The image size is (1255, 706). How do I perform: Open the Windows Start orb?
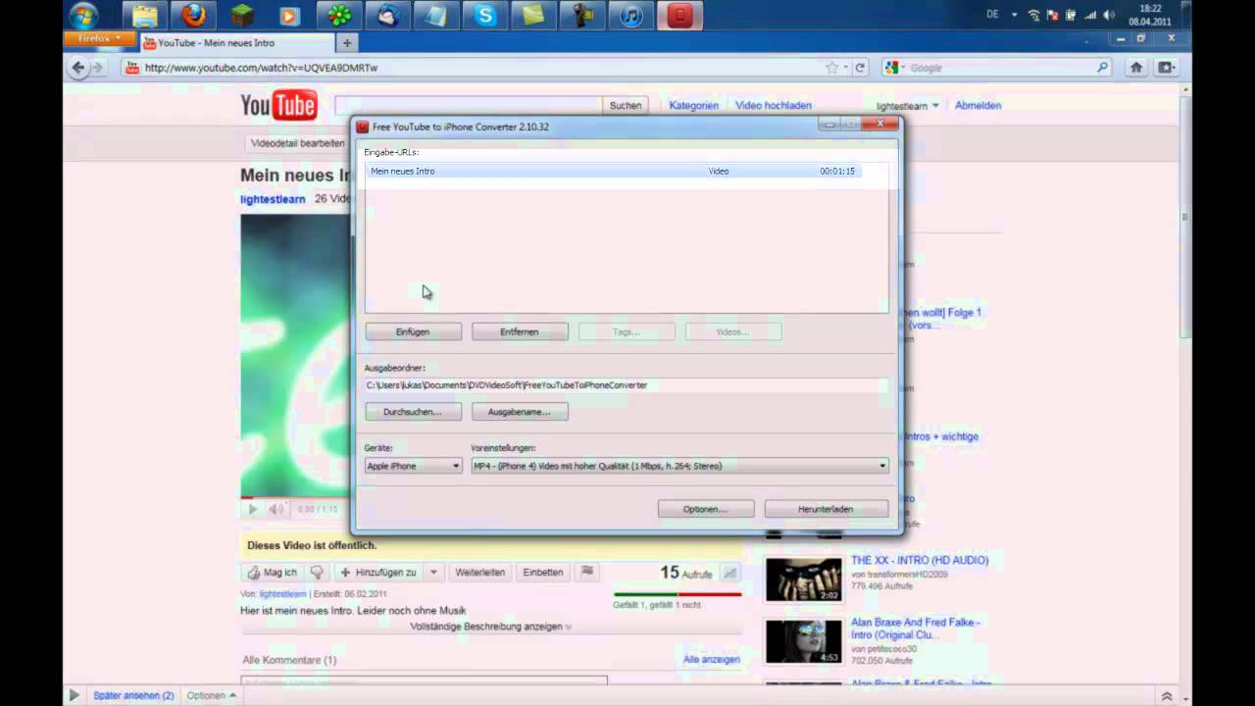coord(83,16)
